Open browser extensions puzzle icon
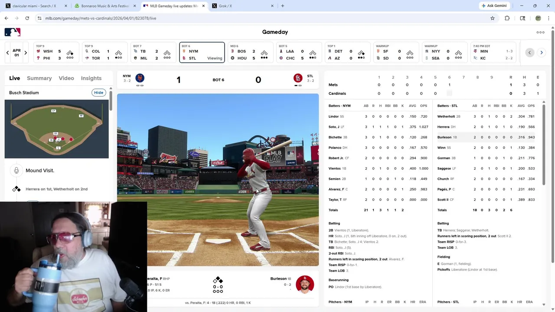 coord(507,18)
